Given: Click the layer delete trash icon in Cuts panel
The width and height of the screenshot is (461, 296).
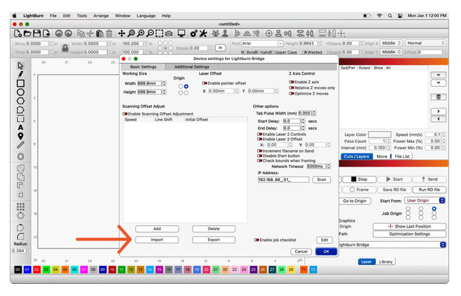Looking at the screenshot, I should pyautogui.click(x=439, y=97).
